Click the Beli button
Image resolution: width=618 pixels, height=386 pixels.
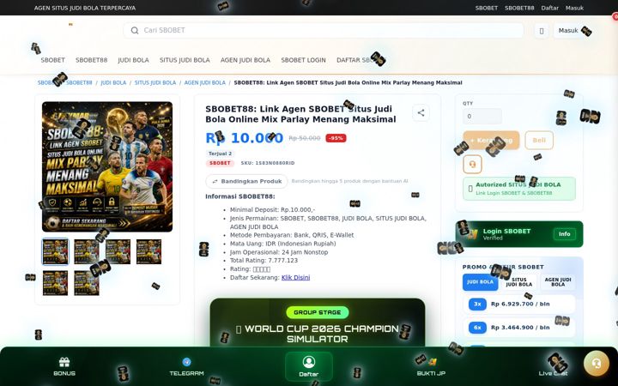[539, 140]
